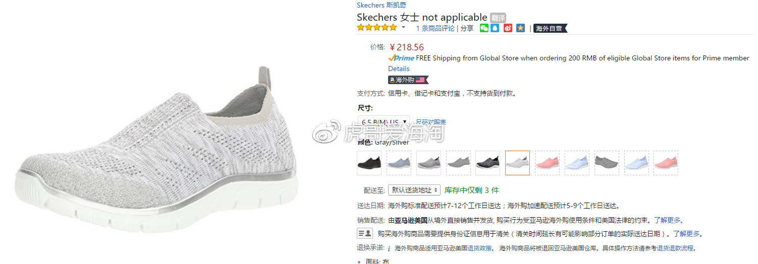The width and height of the screenshot is (758, 264).
Task: Click the 翻译 translate badge
Action: [498, 18]
